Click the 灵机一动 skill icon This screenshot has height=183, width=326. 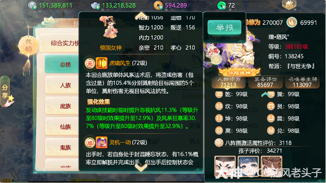(102, 142)
